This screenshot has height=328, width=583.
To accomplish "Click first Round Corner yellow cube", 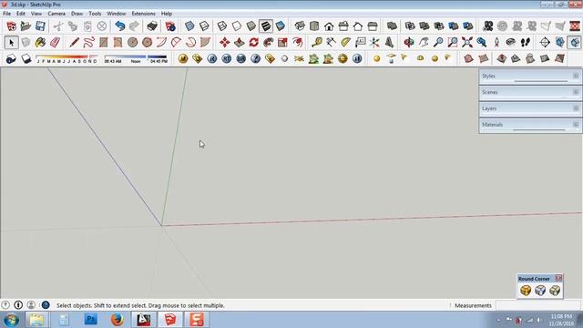I will pyautogui.click(x=526, y=291).
